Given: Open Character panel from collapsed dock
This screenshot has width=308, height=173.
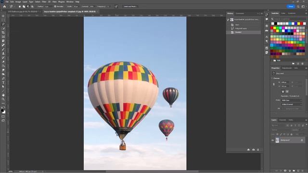Looking at the screenshot, I should [x=267, y=37].
